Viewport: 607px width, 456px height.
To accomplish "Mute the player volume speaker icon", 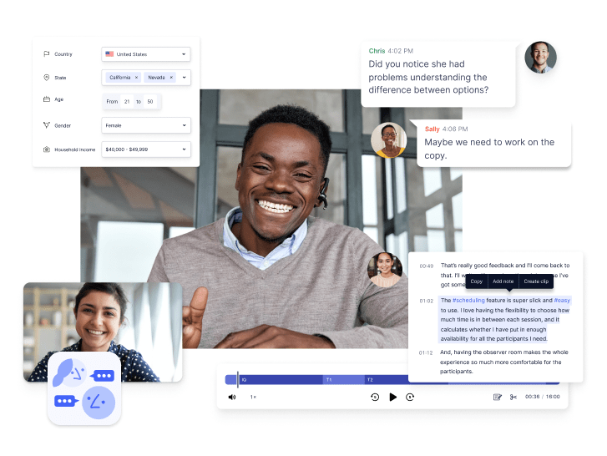I will tap(232, 397).
